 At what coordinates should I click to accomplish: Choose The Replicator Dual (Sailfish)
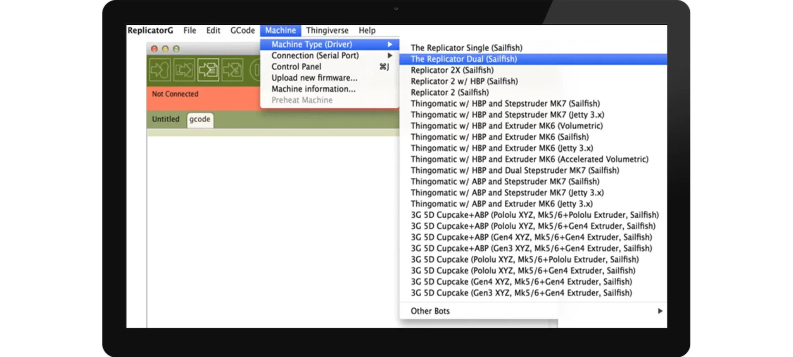click(x=533, y=59)
